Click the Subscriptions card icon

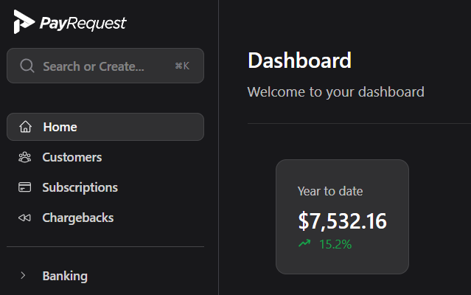point(25,187)
